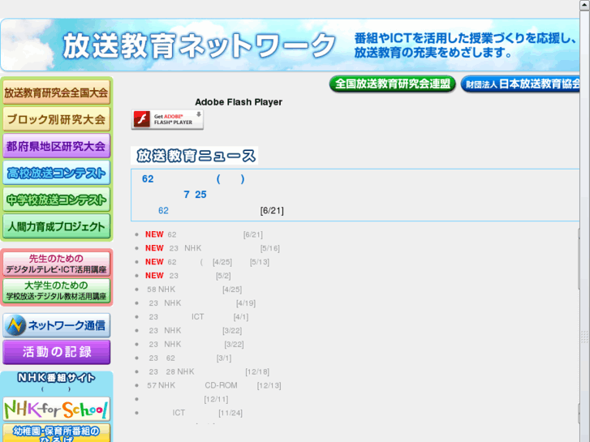Click the NHK番組サイト heading in the sidebar

click(x=57, y=378)
